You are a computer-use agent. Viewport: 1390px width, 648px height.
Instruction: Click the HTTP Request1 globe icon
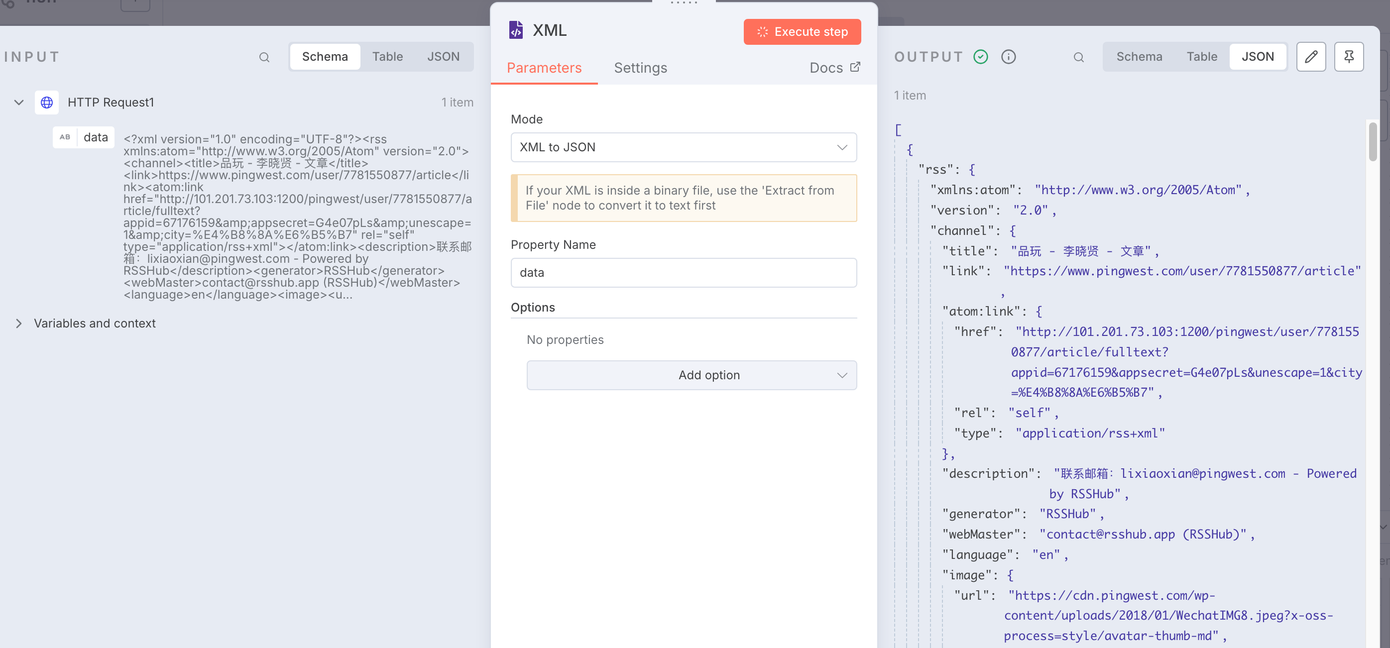point(47,103)
